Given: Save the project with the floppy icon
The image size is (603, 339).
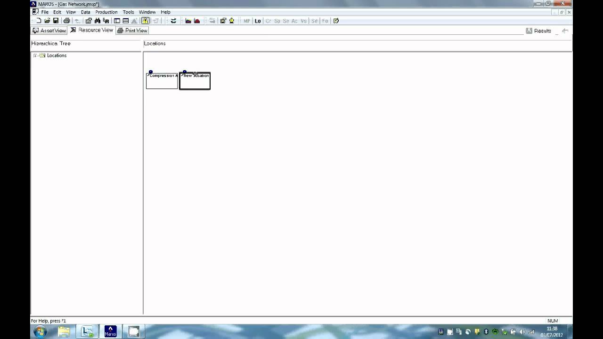Looking at the screenshot, I should tap(56, 21).
